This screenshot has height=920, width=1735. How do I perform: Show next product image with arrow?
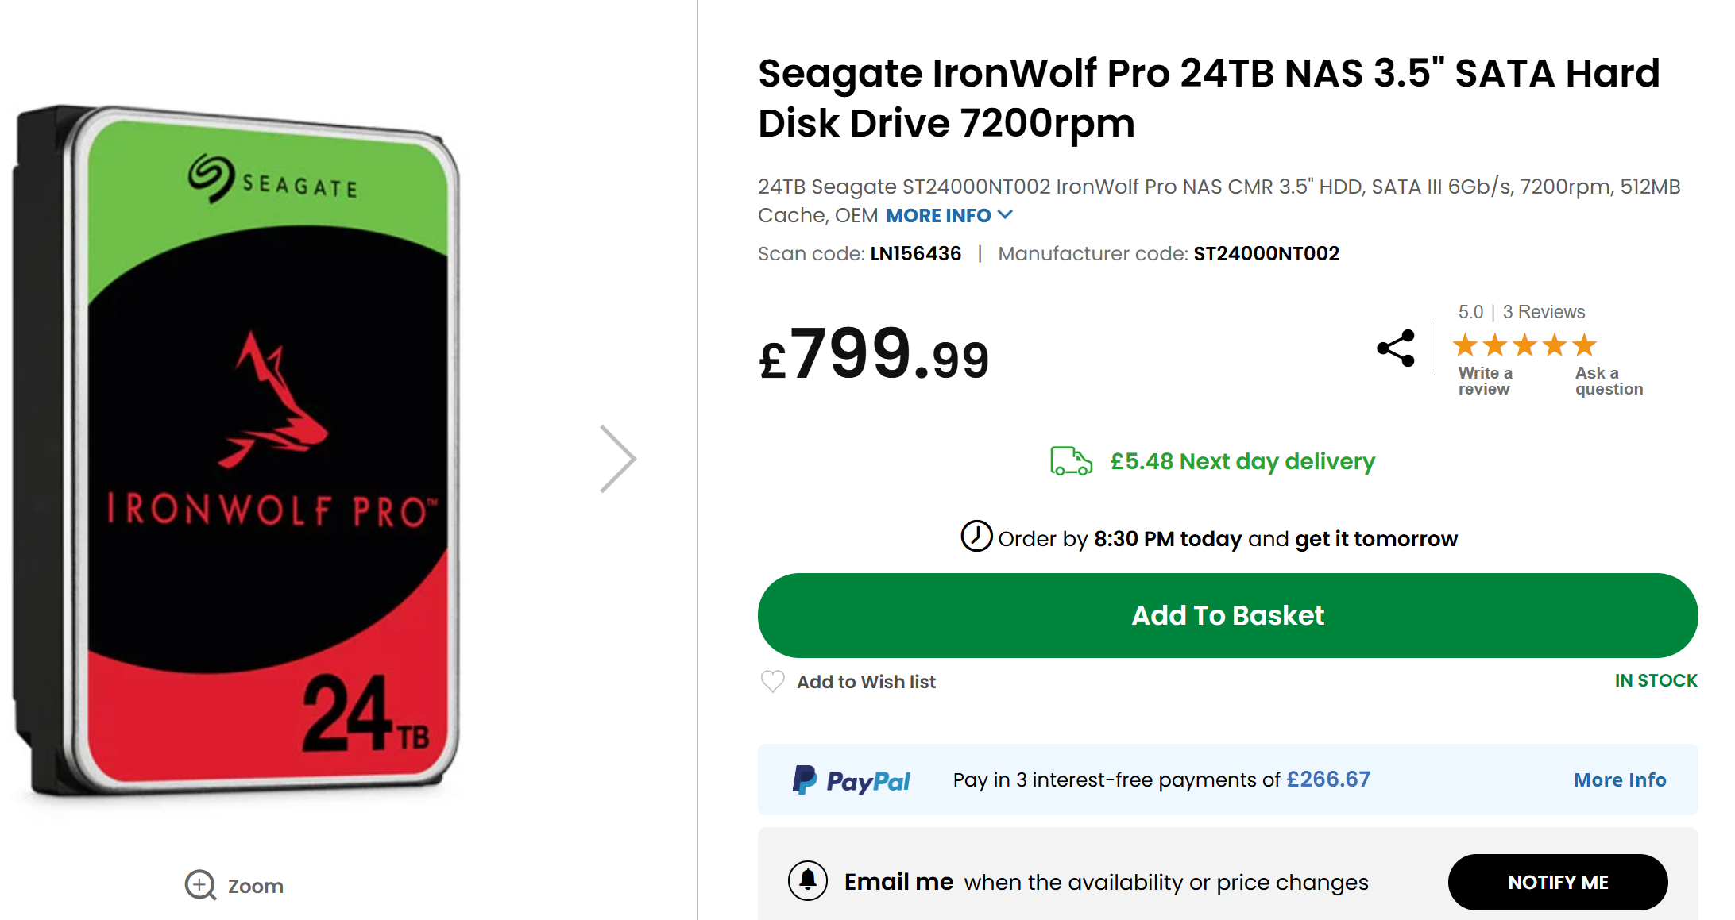coord(618,459)
